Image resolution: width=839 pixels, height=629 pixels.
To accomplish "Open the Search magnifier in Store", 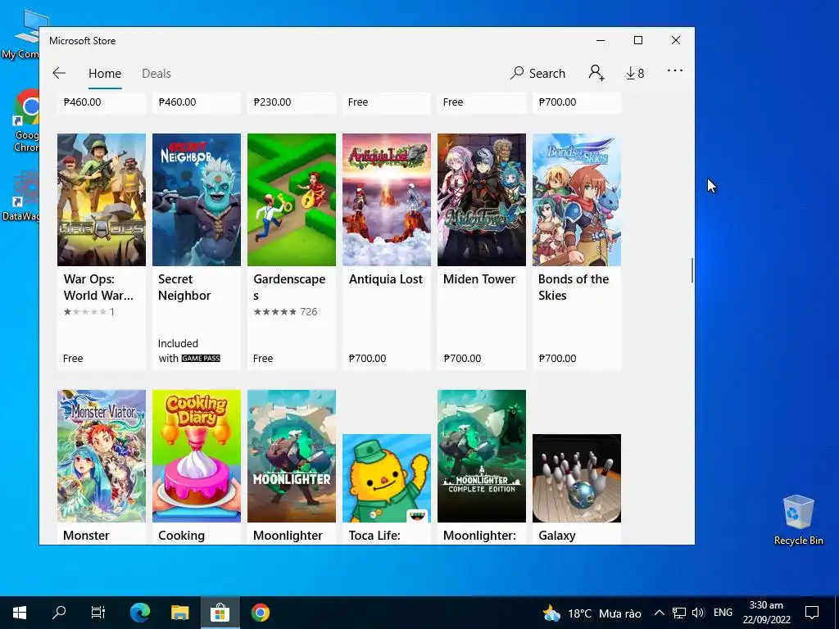I will [537, 73].
